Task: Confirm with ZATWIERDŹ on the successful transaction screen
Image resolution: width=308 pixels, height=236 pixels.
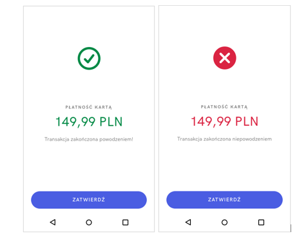Action: 89,200
